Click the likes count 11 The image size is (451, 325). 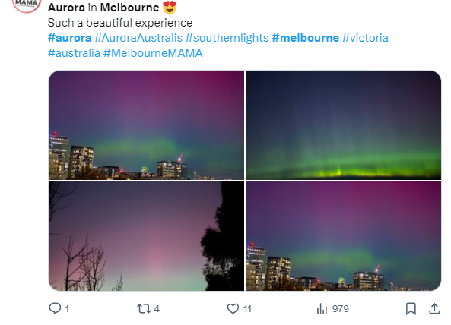pos(247,309)
